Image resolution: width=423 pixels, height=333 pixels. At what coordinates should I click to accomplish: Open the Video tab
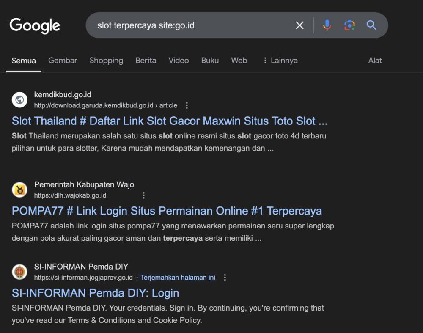point(179,61)
